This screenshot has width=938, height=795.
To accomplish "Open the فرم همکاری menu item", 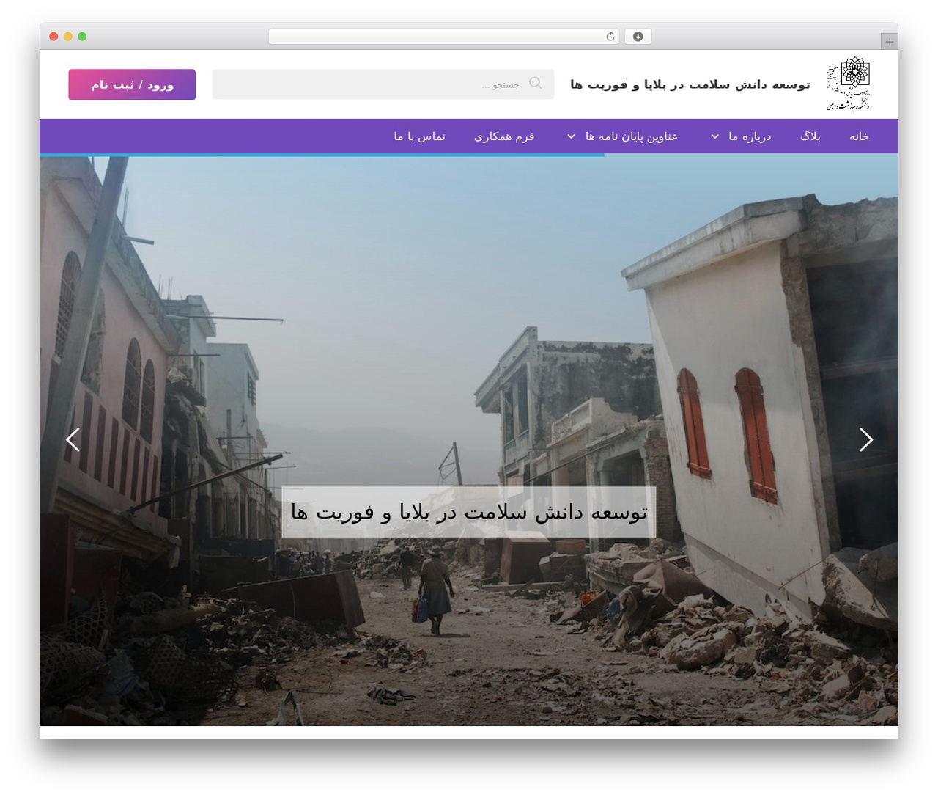I will click(504, 136).
